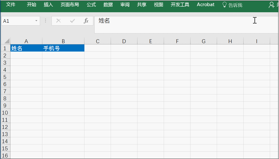Screen dimensions: 279x159
Task: Switch to the 公式 tab
Action: click(x=91, y=5)
